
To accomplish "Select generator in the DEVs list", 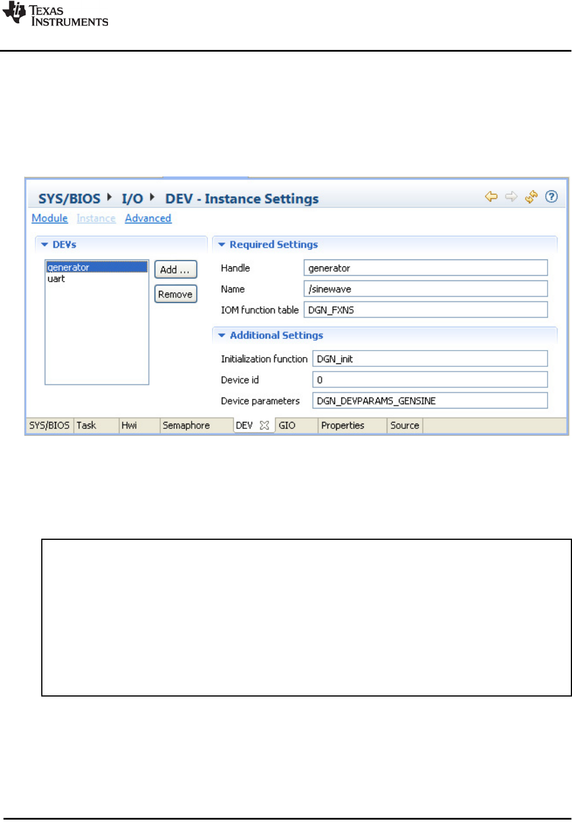I will coord(96,267).
